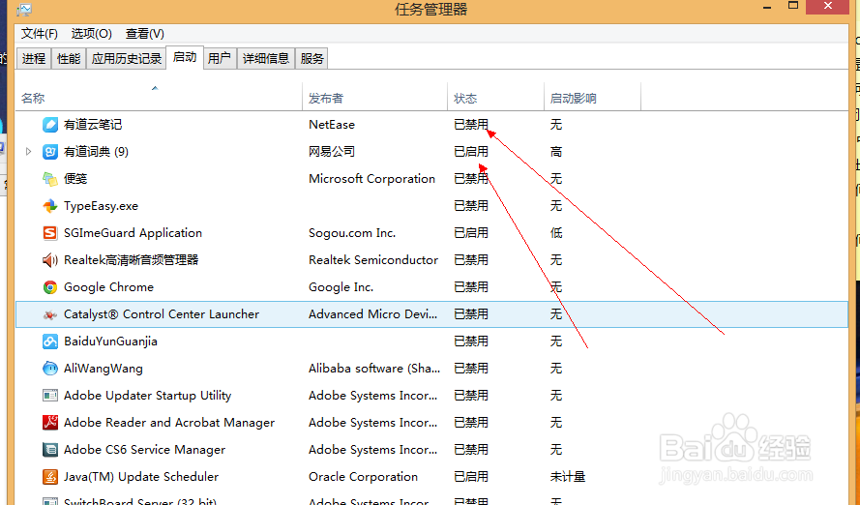
Task: Click the Task Manager title bar icon
Action: (x=23, y=9)
